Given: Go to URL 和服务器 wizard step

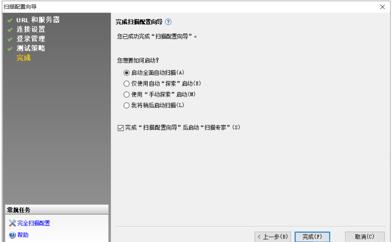Looking at the screenshot, I should click(x=38, y=20).
